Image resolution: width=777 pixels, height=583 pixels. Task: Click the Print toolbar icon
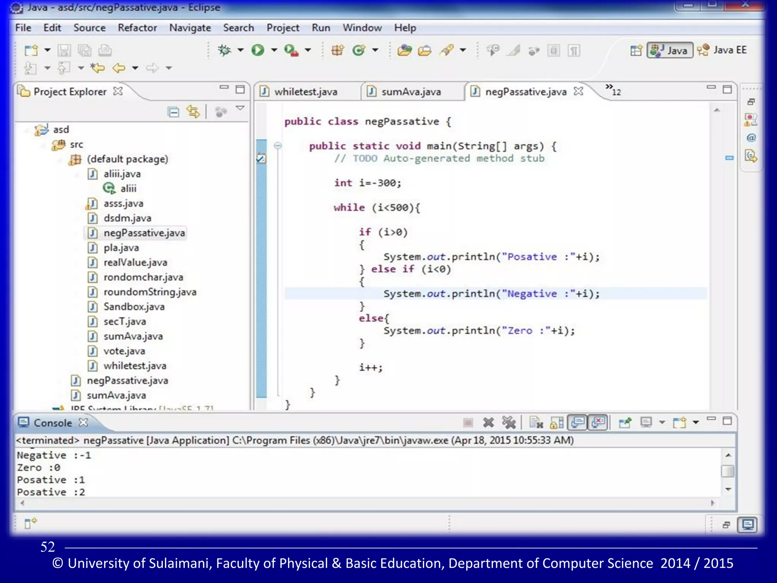105,50
